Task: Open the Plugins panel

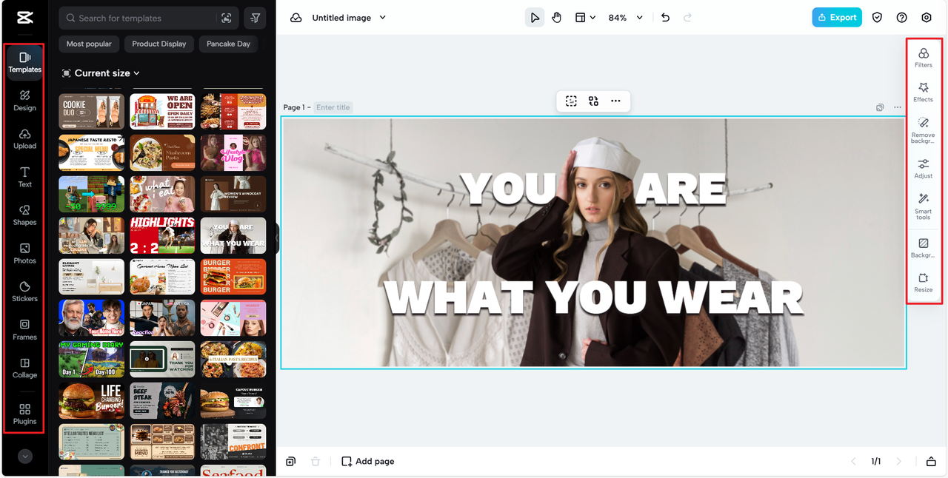Action: [24, 414]
